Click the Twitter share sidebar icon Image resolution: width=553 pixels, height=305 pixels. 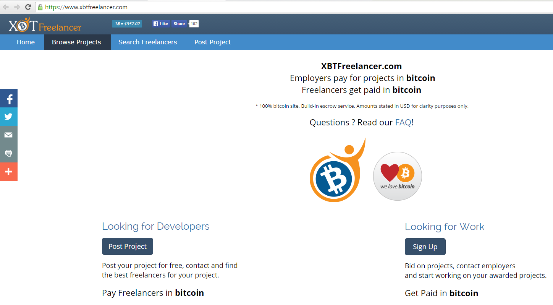(x=9, y=117)
